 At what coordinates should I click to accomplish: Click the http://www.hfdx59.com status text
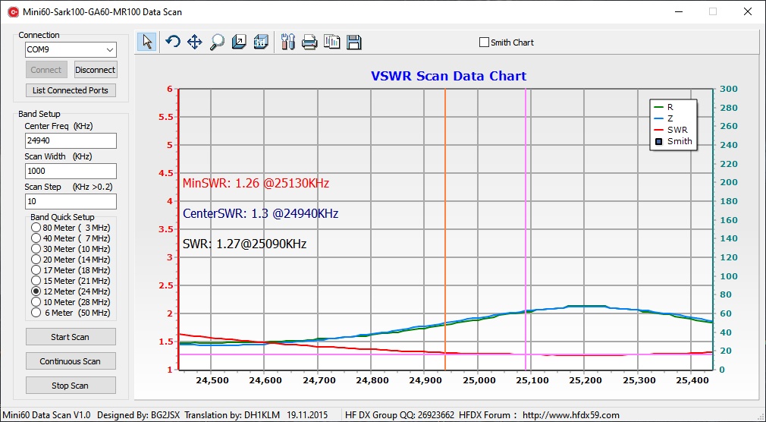pyautogui.click(x=570, y=415)
